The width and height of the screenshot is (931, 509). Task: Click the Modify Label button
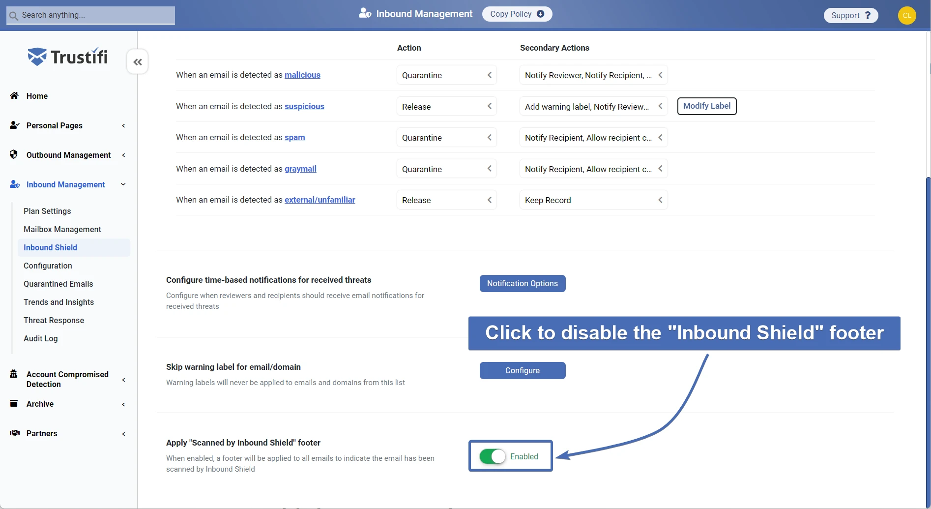pyautogui.click(x=706, y=106)
